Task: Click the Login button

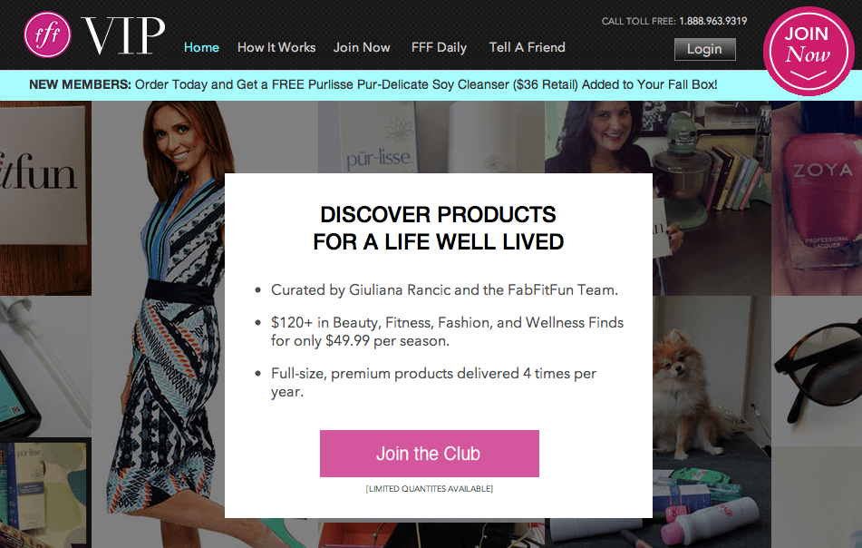Action: (x=705, y=49)
